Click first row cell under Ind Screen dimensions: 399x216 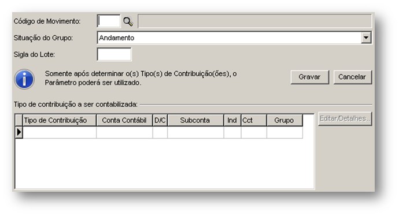tap(232, 132)
